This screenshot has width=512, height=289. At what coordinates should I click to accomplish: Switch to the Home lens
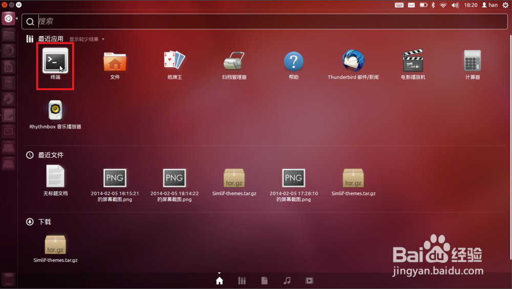(220, 280)
